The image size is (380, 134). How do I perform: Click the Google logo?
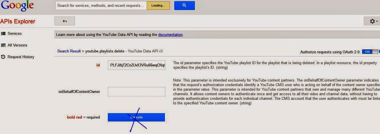coord(17,6)
